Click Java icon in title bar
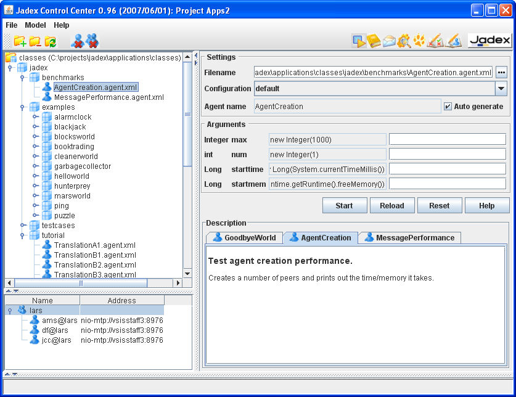 (9, 10)
